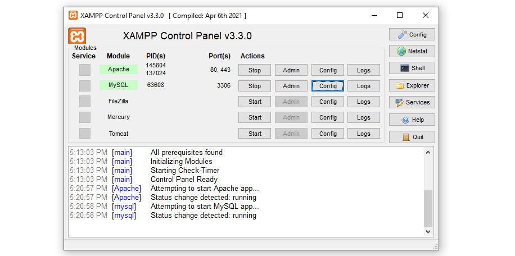Launch Shell via the terminal icon
The image size is (515, 256).
coord(412,68)
